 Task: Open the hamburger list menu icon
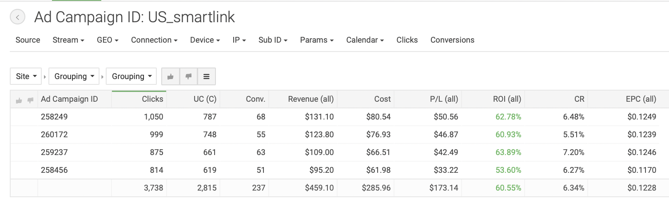[x=207, y=76]
